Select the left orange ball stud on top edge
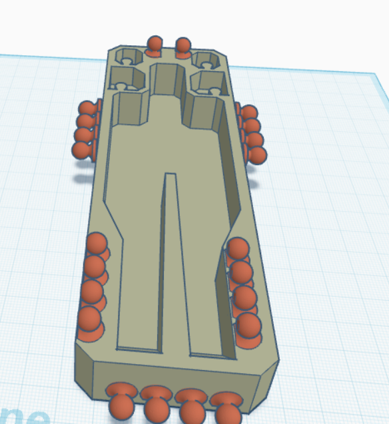This screenshot has height=424, width=389. [155, 46]
